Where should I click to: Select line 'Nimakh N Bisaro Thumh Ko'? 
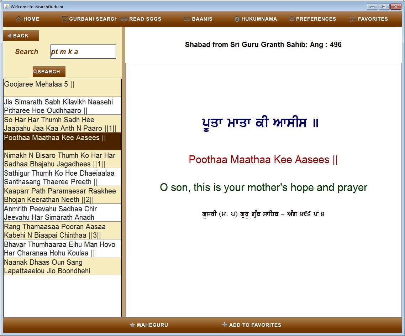pos(62,159)
